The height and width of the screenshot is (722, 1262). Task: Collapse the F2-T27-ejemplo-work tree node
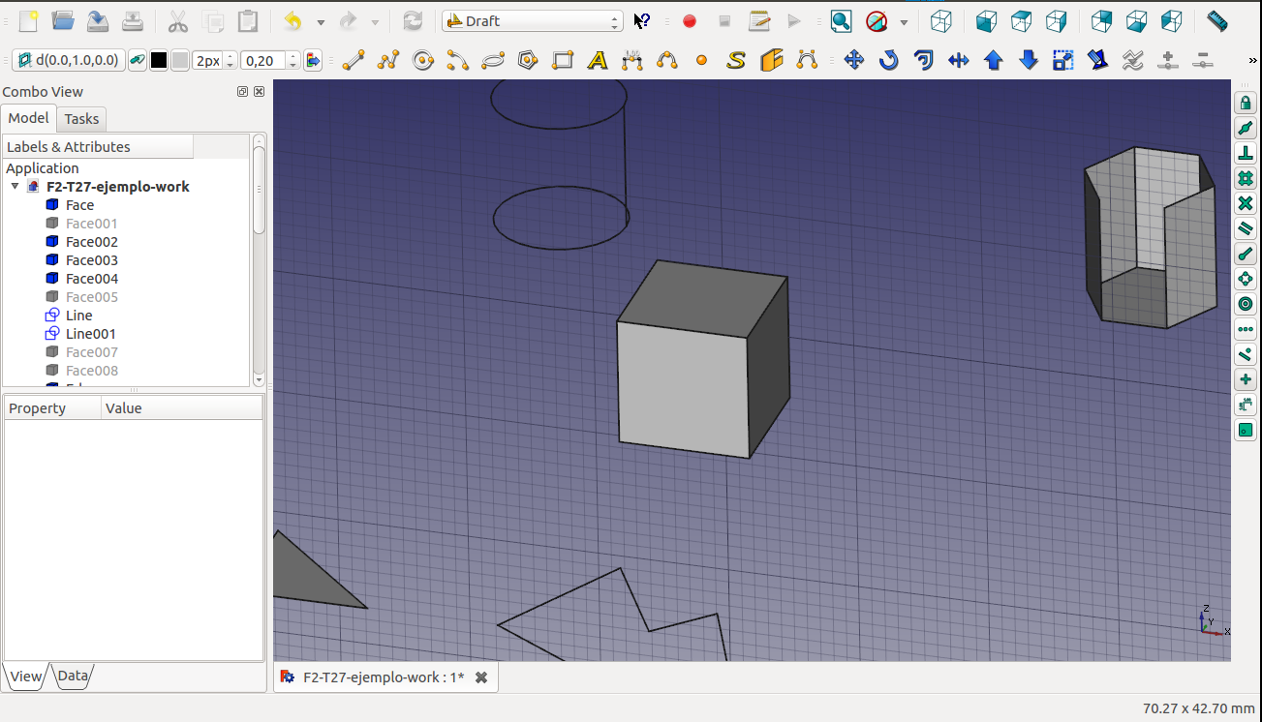point(15,187)
